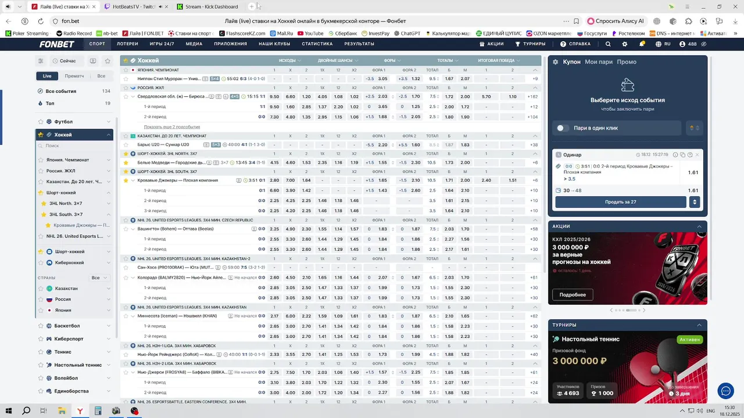744x418 pixels.
Task: Click the video broadcast filter icon in sidebar
Action: click(x=93, y=61)
